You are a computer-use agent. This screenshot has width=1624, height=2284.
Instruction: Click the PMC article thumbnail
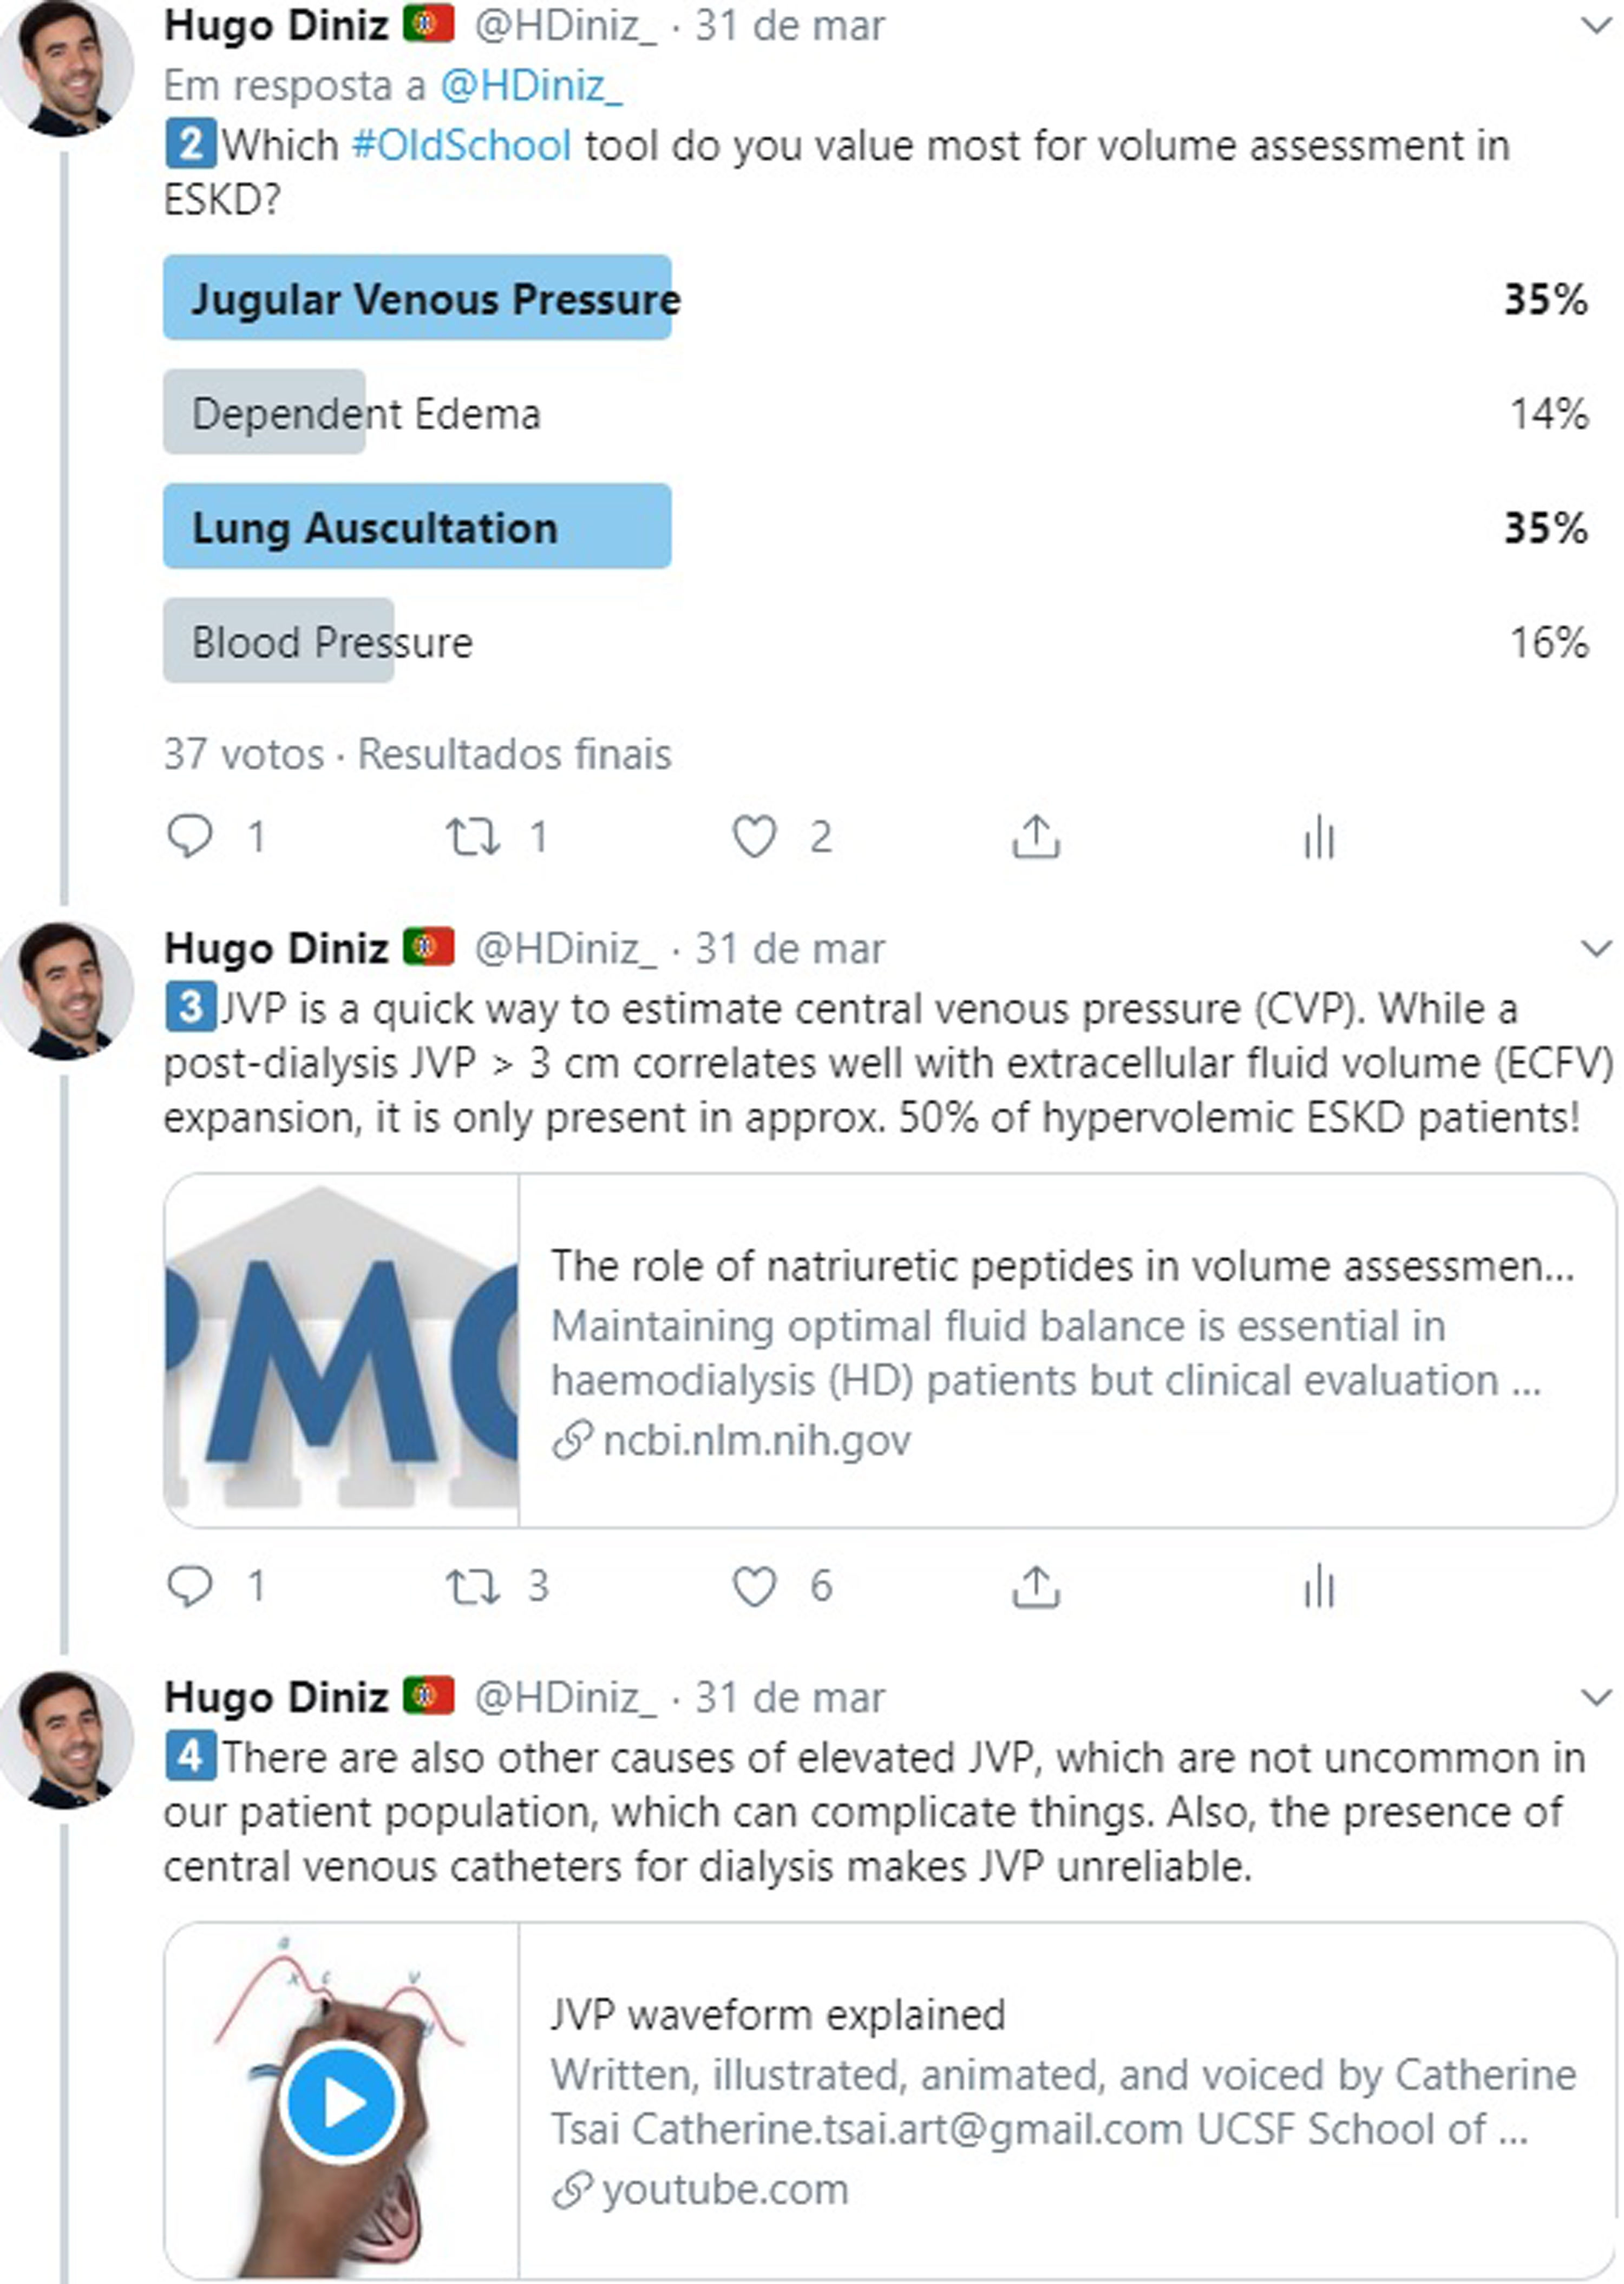coord(342,1349)
